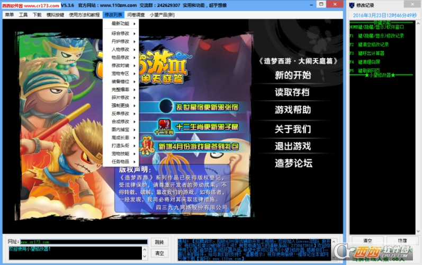The image size is (422, 265).
Task: Click down arrow of the welcome log scrollbar
Action: tap(145, 257)
